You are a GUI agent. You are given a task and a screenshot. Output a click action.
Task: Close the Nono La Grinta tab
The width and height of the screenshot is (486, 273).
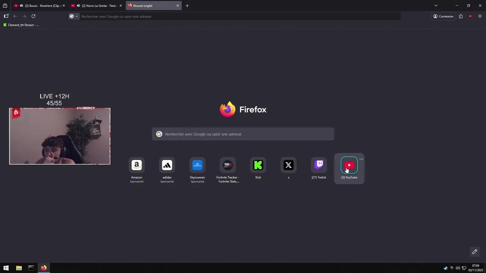click(121, 6)
